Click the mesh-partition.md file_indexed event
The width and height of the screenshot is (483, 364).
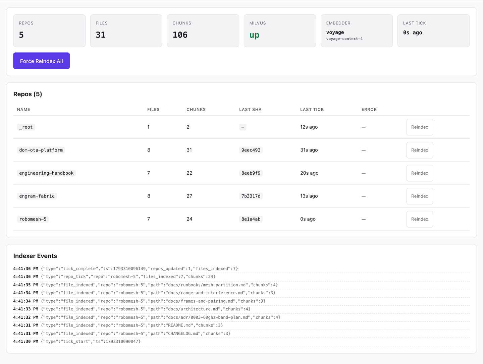click(x=241, y=285)
